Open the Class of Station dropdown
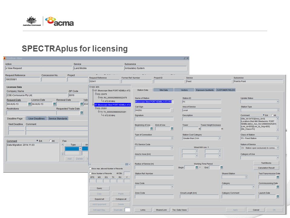 click(278, 138)
